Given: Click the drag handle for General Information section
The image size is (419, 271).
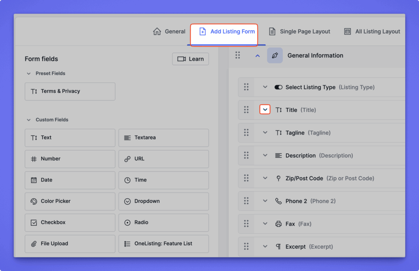Looking at the screenshot, I should pos(237,56).
